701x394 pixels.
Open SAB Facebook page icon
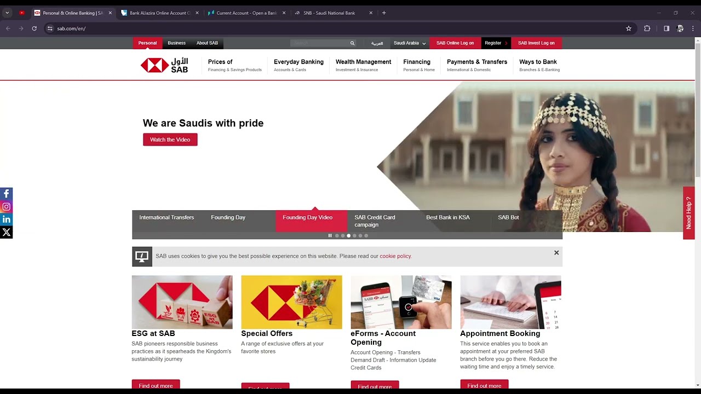tap(6, 194)
